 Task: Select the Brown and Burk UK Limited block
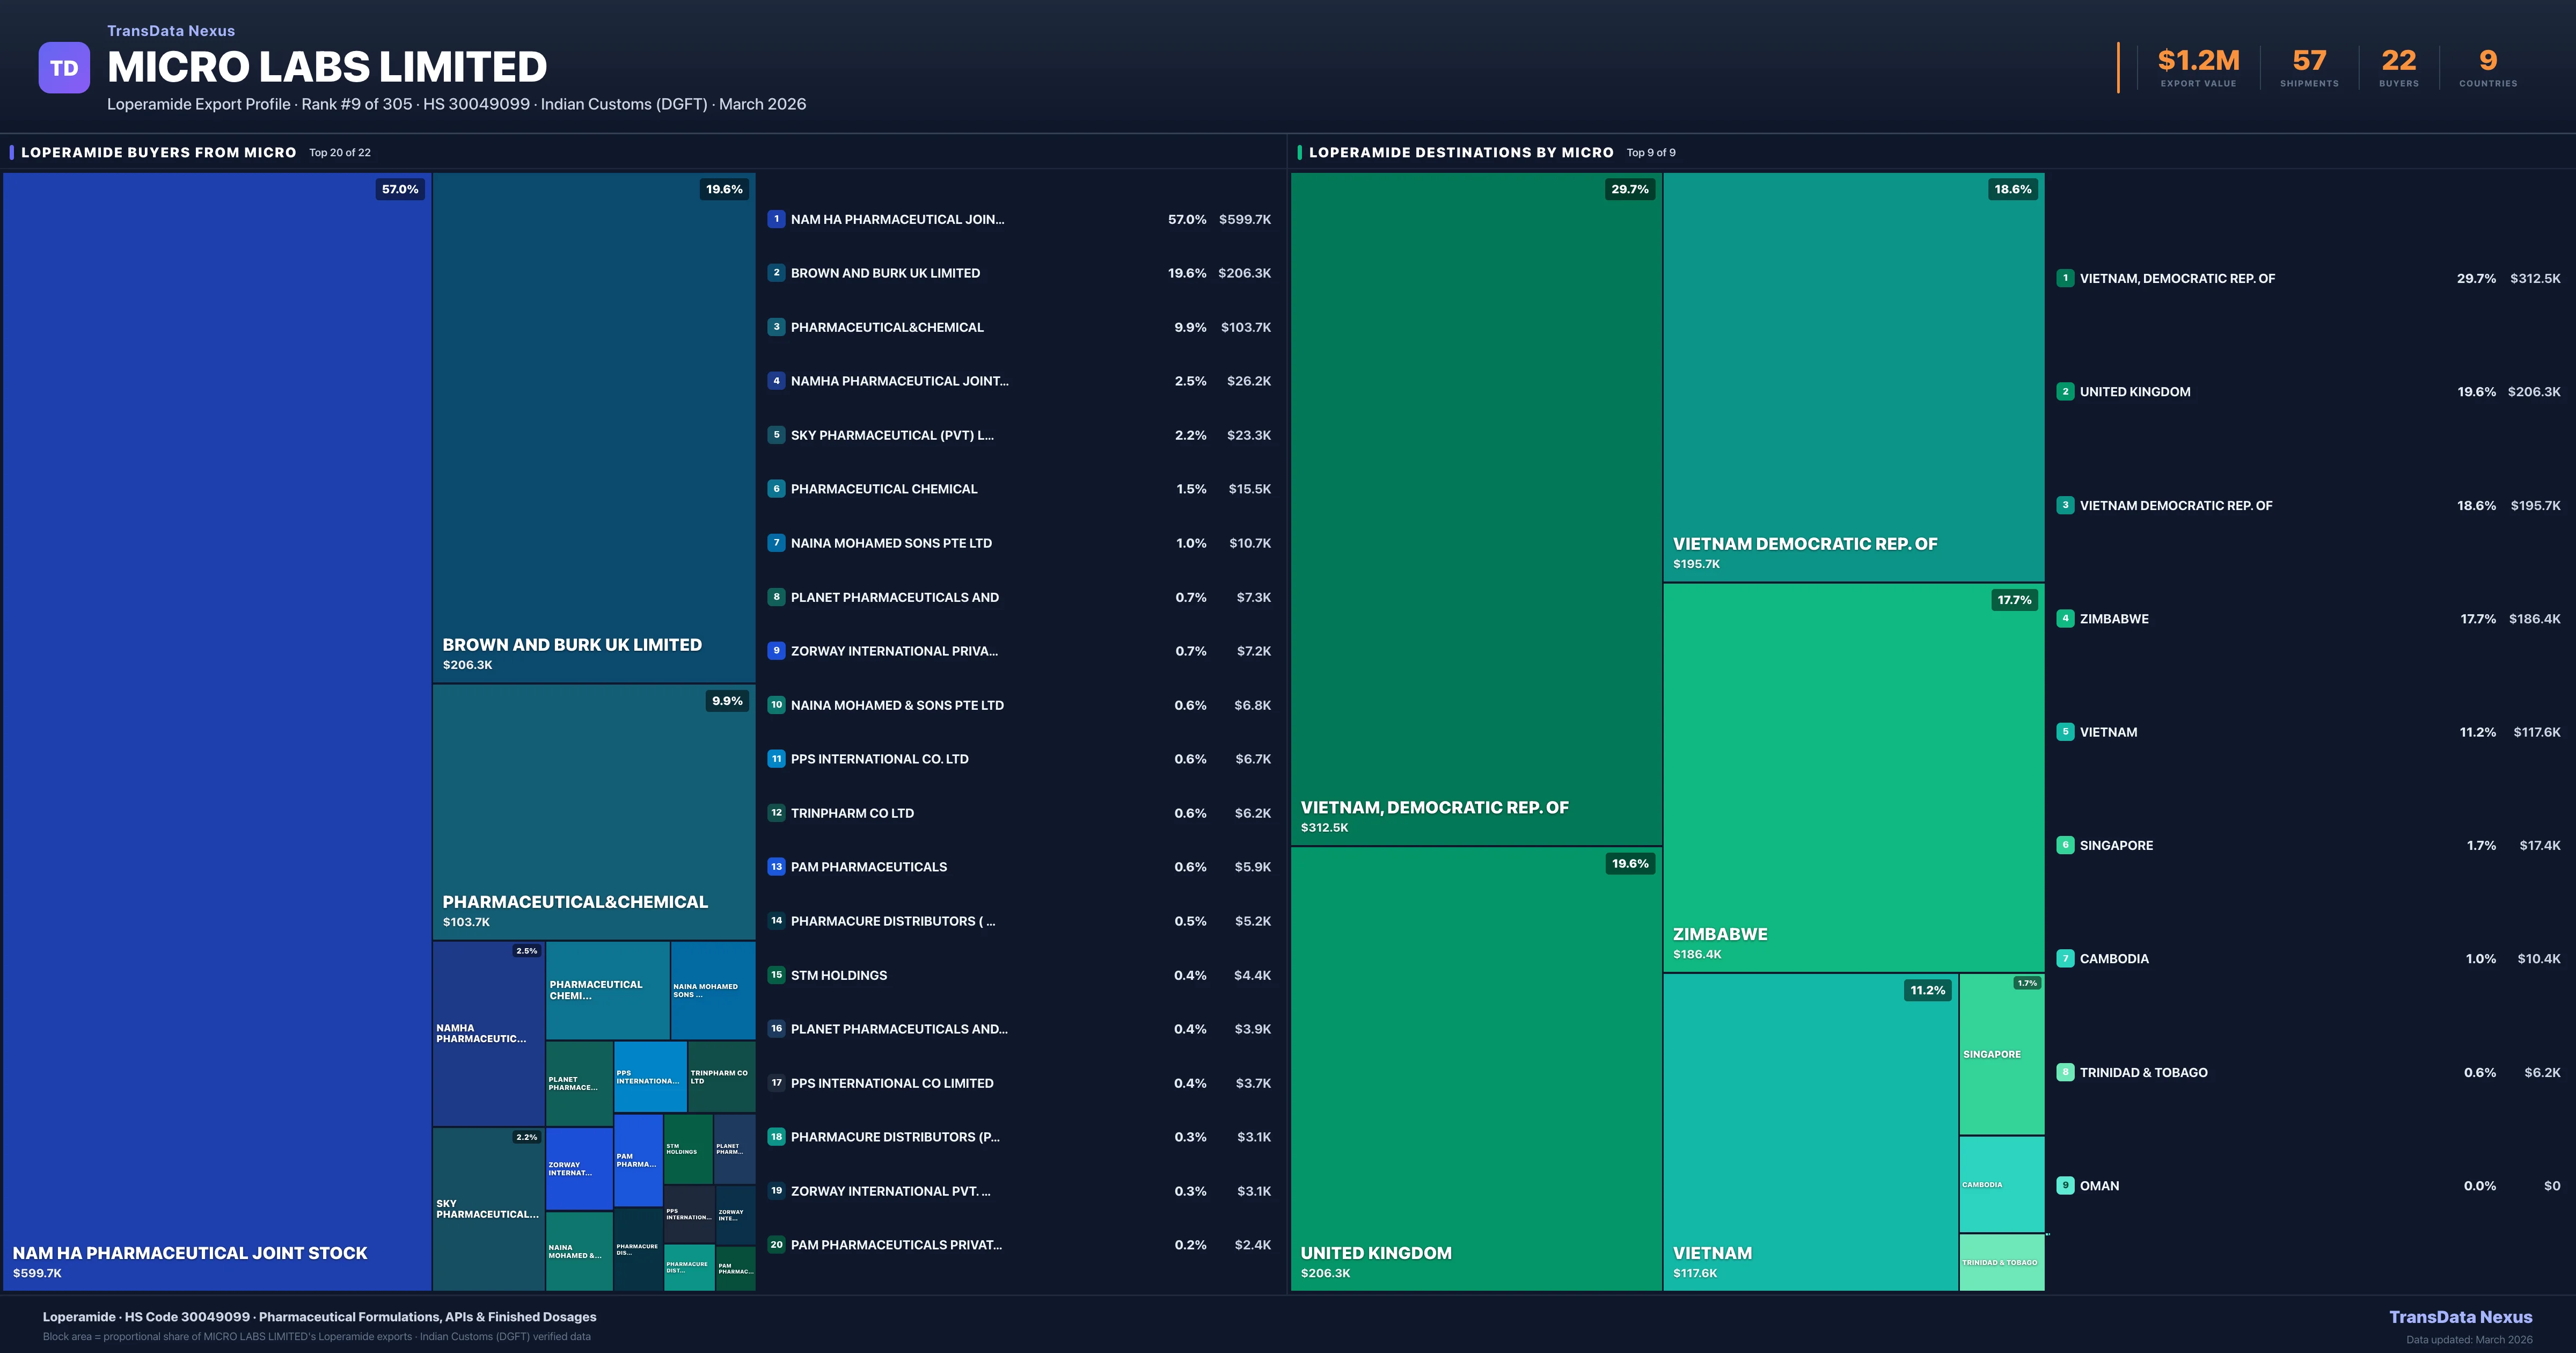(593, 427)
